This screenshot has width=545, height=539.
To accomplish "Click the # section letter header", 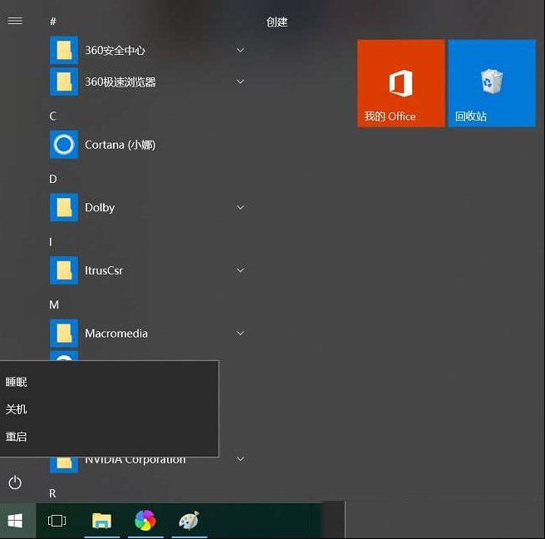I will click(53, 22).
